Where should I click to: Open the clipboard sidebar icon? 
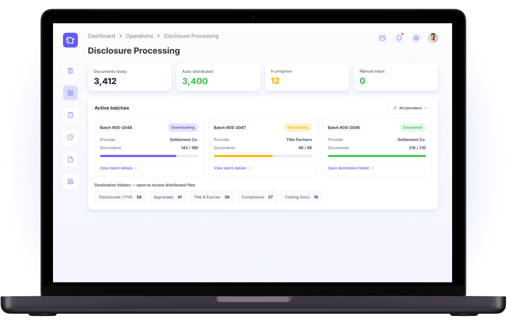click(x=70, y=71)
